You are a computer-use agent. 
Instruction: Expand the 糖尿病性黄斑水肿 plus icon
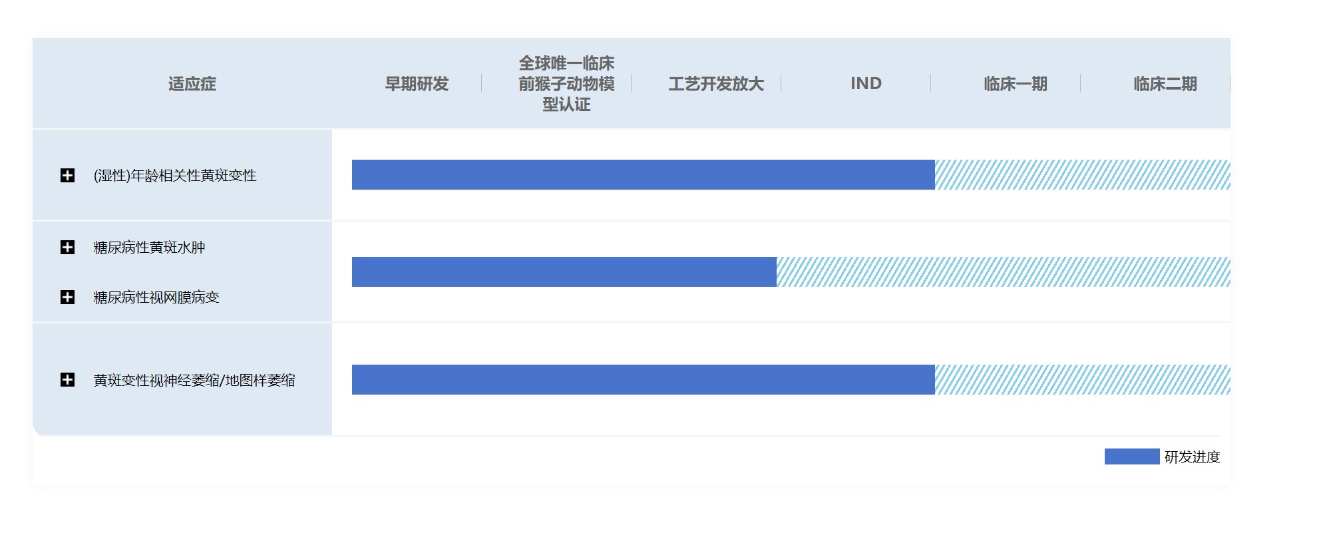click(x=67, y=248)
